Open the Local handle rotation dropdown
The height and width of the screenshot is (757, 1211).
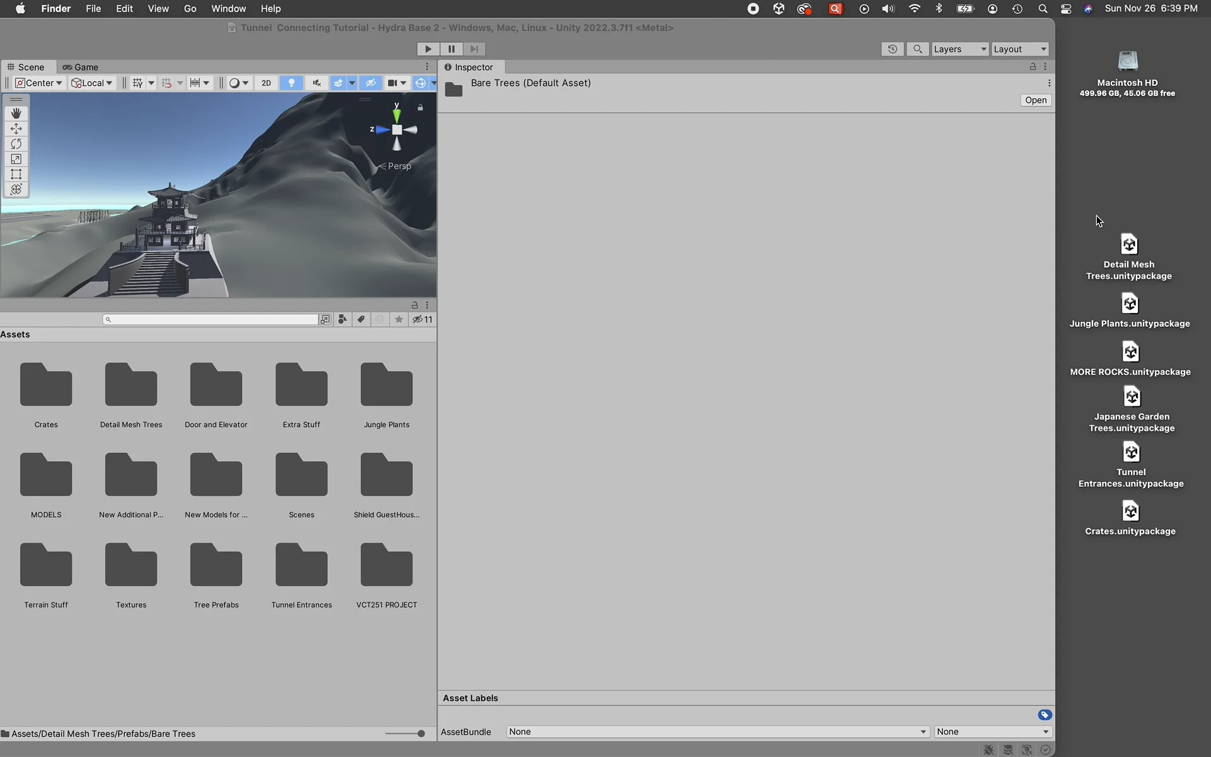(x=92, y=83)
